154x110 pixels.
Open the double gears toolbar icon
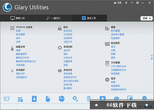click(x=75, y=99)
